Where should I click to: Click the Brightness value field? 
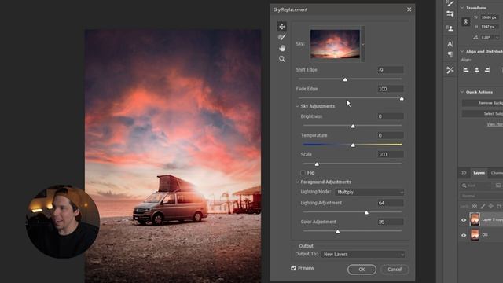[390, 116]
